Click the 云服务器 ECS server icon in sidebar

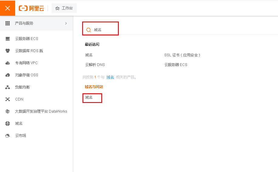coord(8,39)
